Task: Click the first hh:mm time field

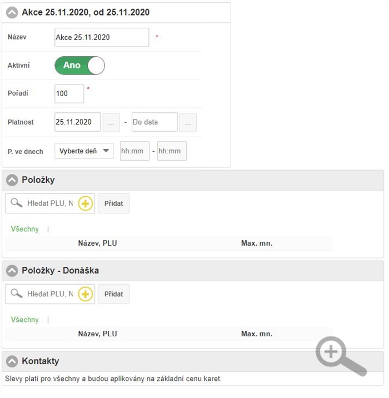Action: [x=134, y=151]
